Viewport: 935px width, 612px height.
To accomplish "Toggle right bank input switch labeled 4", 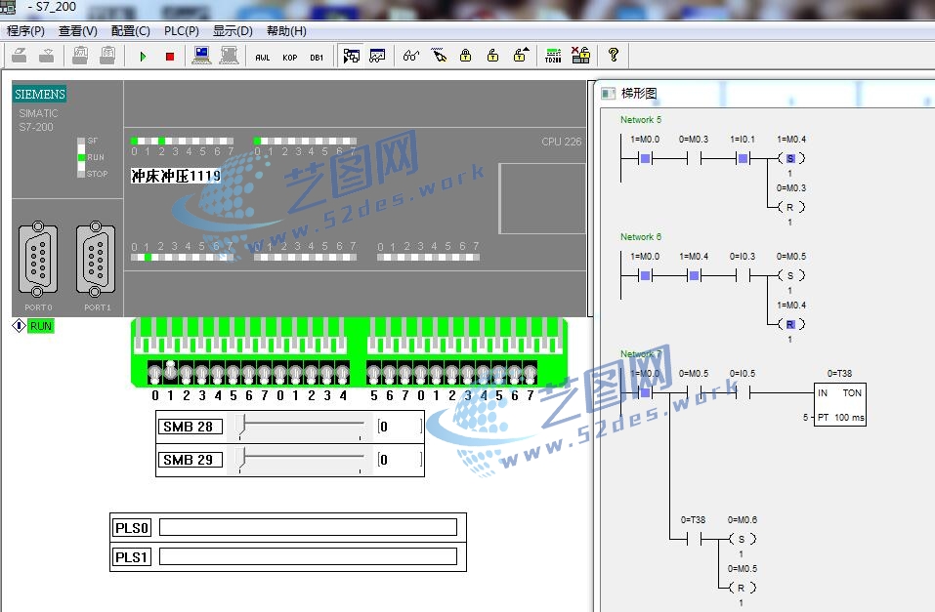I will (x=484, y=374).
